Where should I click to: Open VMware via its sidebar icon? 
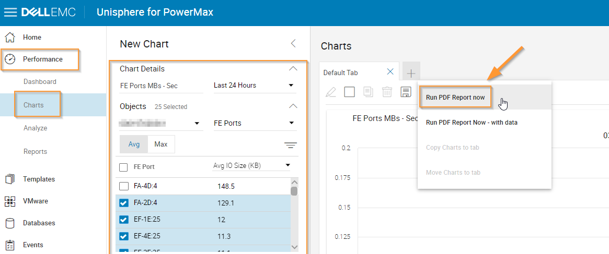(10, 201)
